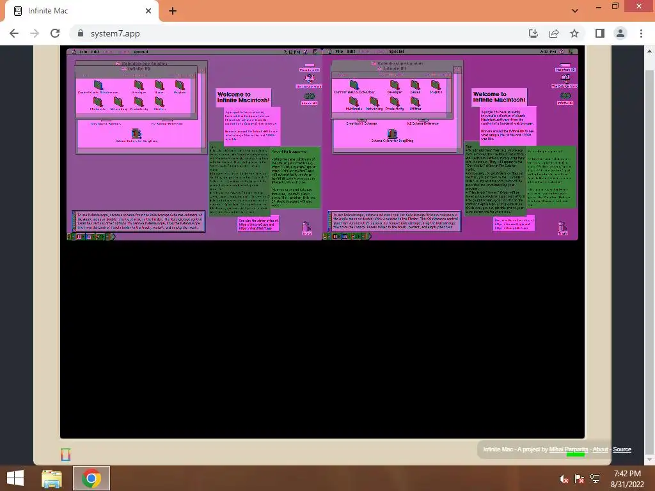Screen dimensions: 655x491
Task: Open Chrome three-dot menu
Action: pyautogui.click(x=641, y=33)
